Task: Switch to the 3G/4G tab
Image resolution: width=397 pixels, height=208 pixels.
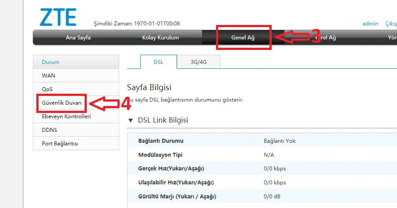Action: (x=198, y=62)
